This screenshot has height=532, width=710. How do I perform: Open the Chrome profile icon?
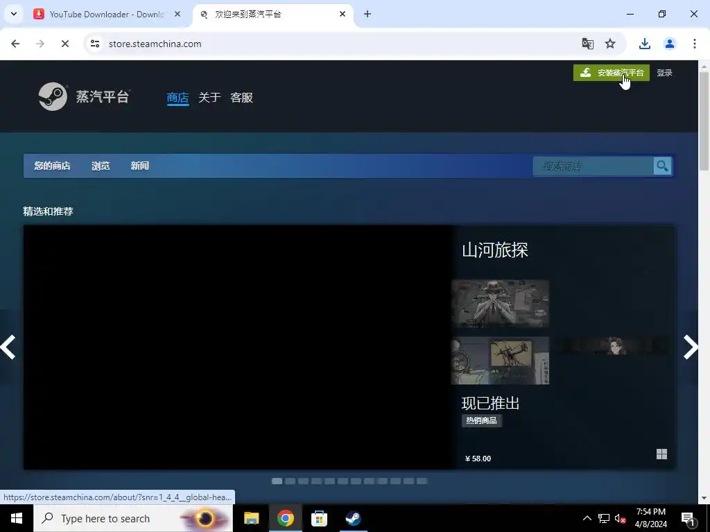670,44
